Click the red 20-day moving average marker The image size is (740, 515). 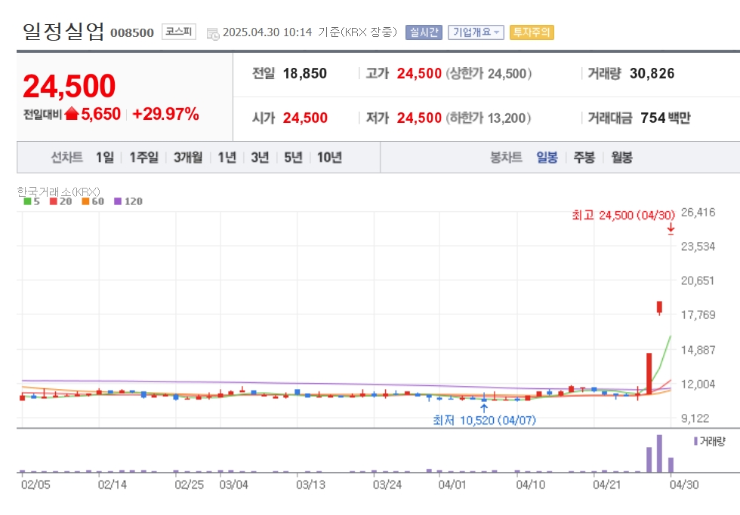pos(54,201)
